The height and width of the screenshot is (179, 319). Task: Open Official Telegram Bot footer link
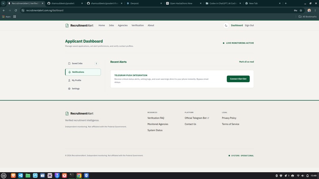[197, 118]
